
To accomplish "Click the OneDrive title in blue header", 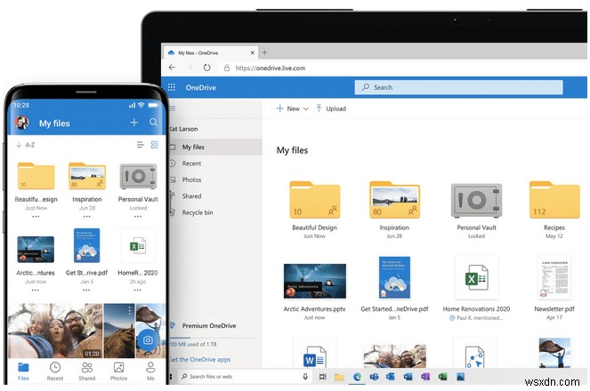I will click(x=201, y=87).
